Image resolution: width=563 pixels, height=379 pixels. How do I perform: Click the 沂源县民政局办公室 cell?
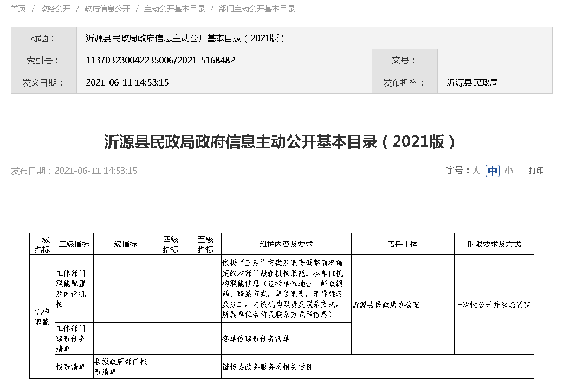pos(386,305)
